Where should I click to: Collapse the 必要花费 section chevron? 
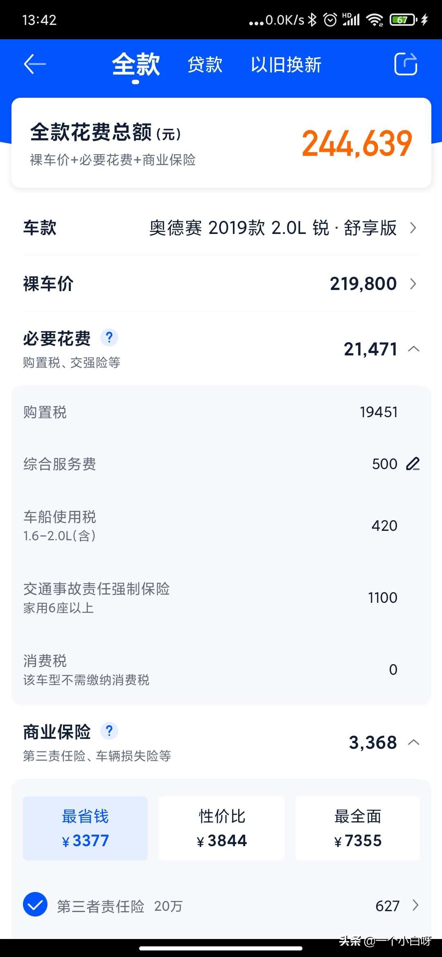[414, 349]
